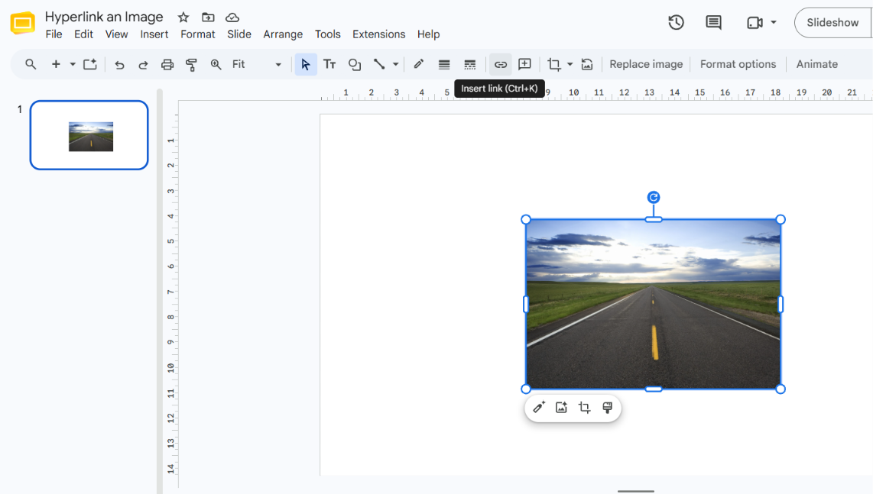This screenshot has width=873, height=494.
Task: Select the Line tool
Action: point(379,65)
